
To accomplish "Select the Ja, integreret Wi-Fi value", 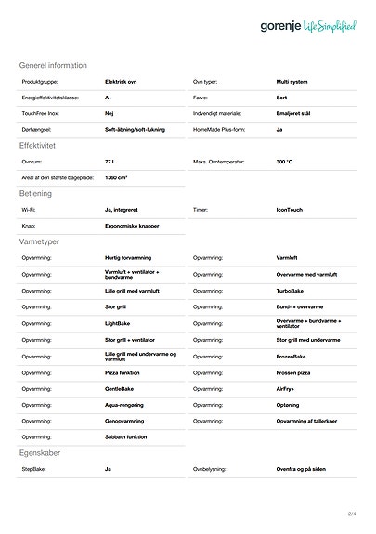I will [x=122, y=210].
